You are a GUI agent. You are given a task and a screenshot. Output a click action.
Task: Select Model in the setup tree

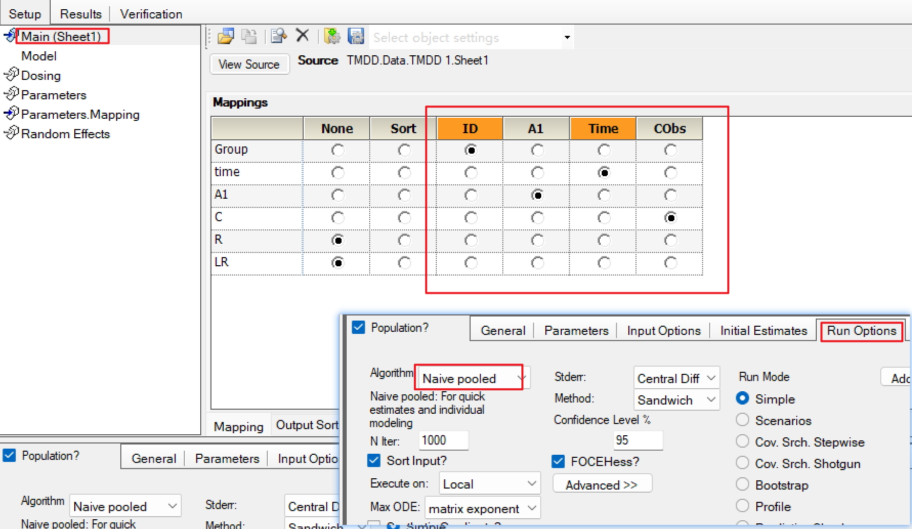click(39, 56)
